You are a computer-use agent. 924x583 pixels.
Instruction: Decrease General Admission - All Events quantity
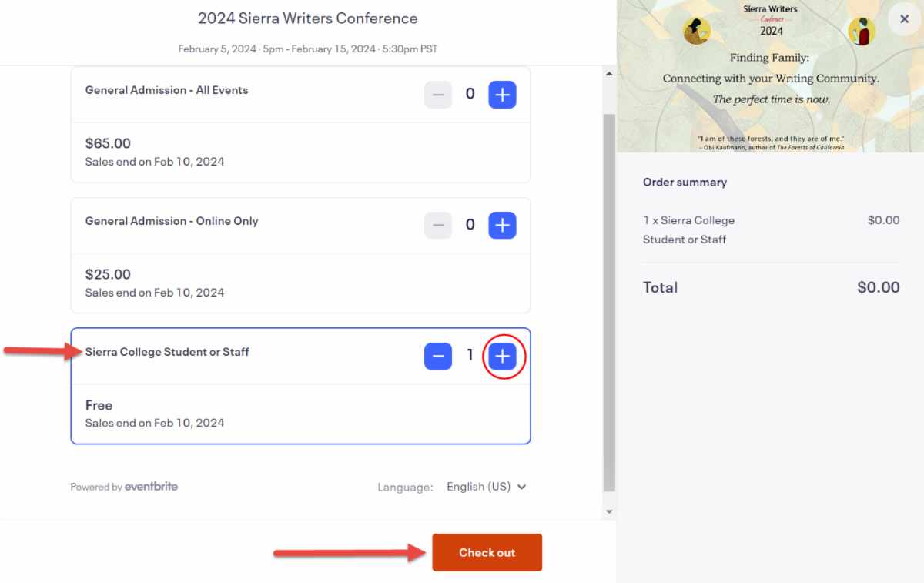[x=438, y=95]
